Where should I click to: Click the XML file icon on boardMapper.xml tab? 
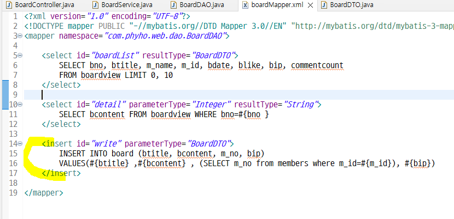point(245,5)
